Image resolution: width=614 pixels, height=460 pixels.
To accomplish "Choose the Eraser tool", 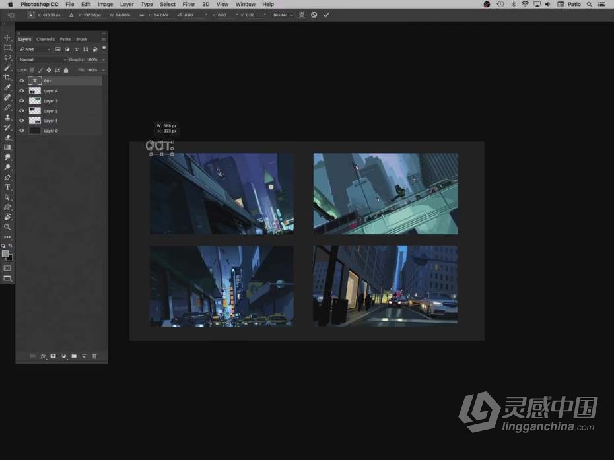I will (x=7, y=137).
